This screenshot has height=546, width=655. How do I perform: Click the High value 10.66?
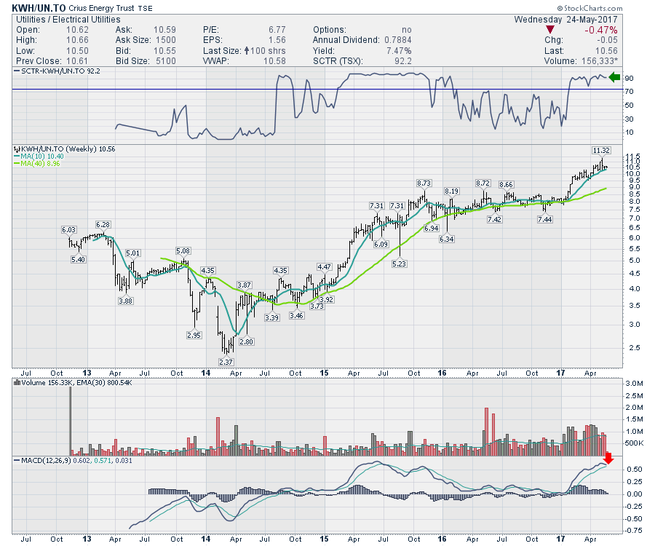point(77,40)
